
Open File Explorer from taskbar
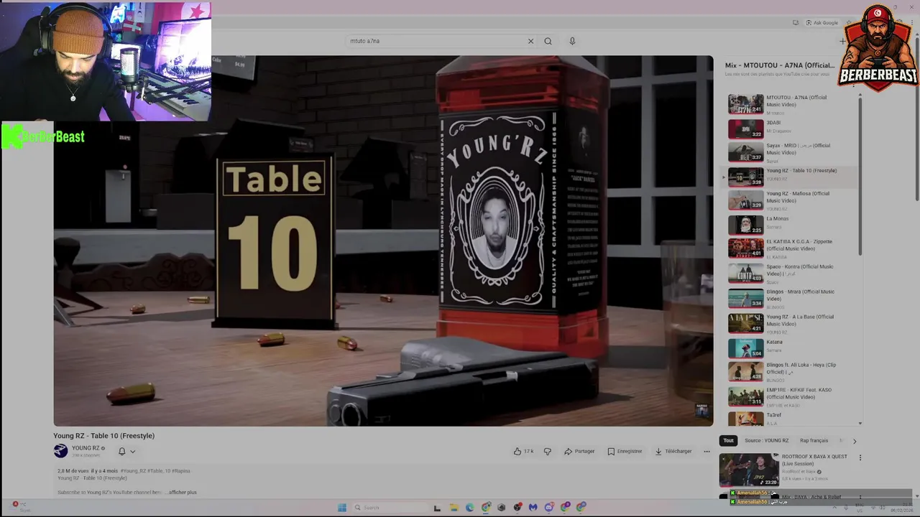(454, 508)
